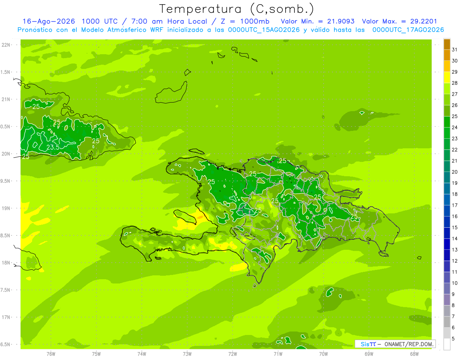This screenshot has width=465, height=359.
Task: Click the "74W" longitude label
Action: (x=141, y=354)
